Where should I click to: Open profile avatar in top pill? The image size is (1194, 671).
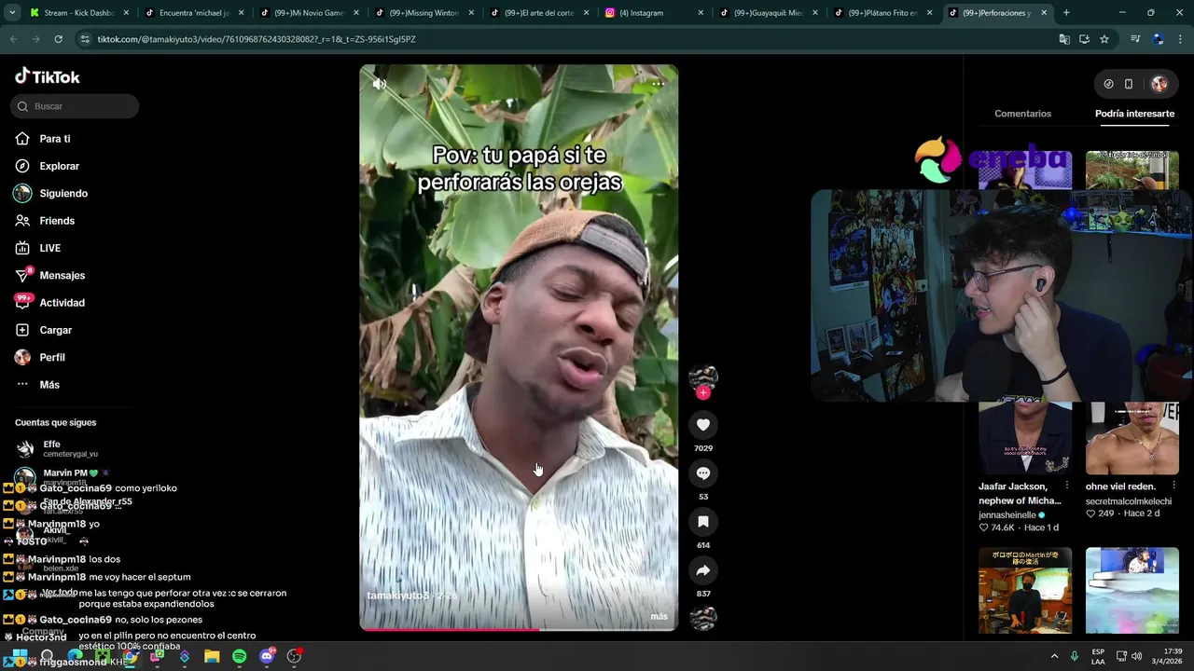(1159, 84)
